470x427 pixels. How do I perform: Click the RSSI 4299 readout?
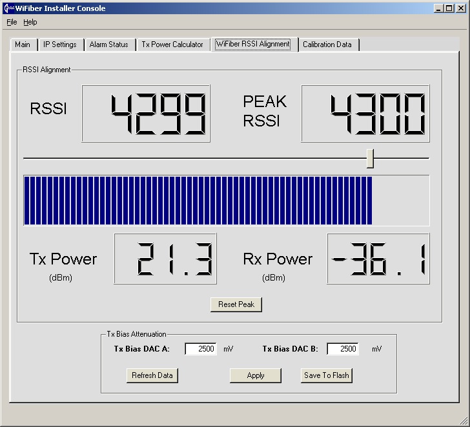[146, 114]
